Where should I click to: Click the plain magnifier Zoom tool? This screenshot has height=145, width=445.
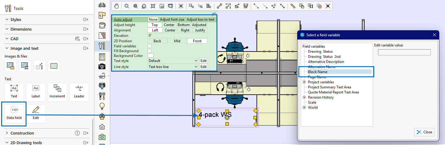(127, 6)
